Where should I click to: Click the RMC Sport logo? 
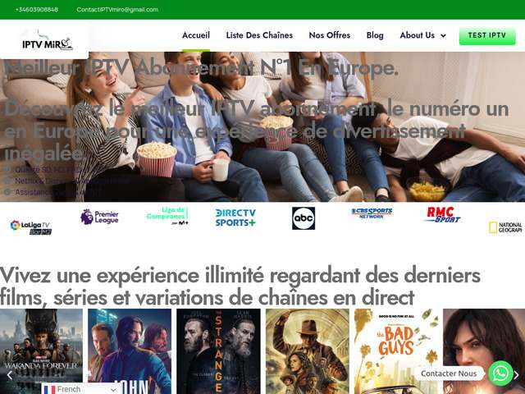pos(443,215)
